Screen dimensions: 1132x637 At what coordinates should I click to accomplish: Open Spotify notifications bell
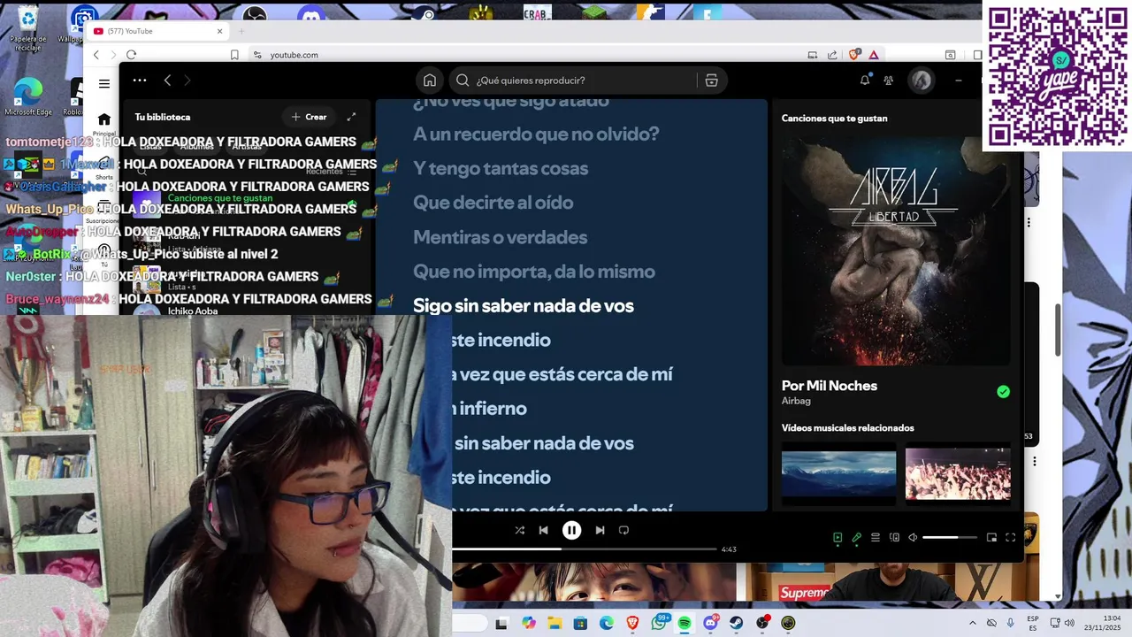click(x=865, y=81)
